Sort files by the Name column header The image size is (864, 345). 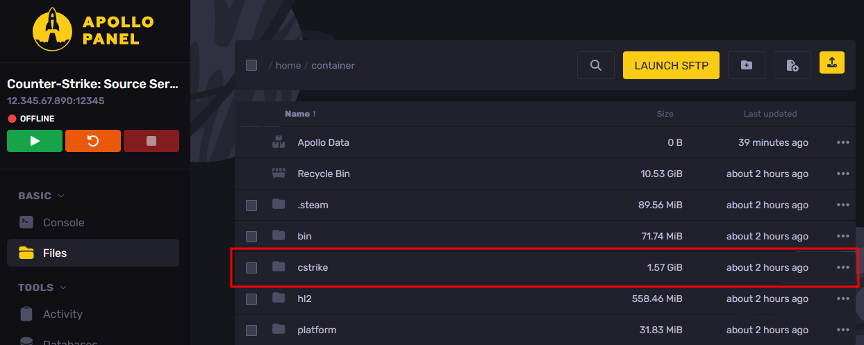297,114
